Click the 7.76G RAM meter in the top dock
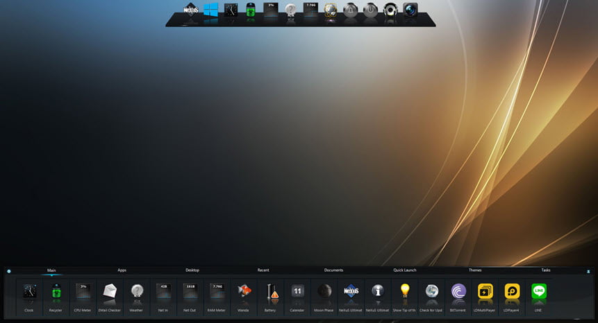The image size is (598, 323). click(311, 10)
